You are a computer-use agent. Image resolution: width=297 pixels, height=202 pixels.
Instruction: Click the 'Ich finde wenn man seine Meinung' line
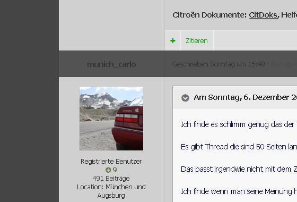click(x=239, y=191)
